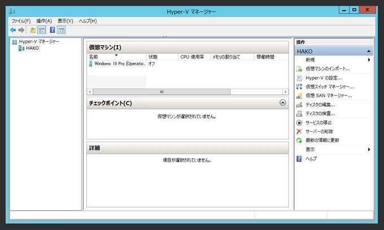Sort by the 名前 column header
This screenshot has width=384, height=230.
click(x=116, y=57)
